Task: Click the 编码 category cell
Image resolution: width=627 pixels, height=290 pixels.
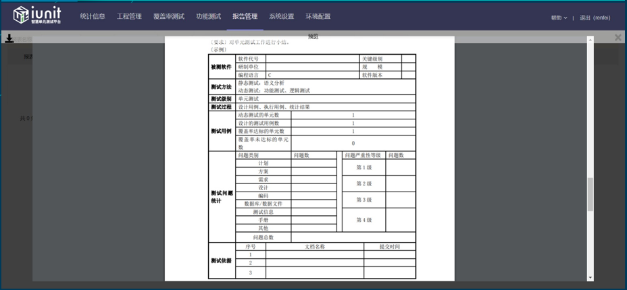Action: coord(263,196)
